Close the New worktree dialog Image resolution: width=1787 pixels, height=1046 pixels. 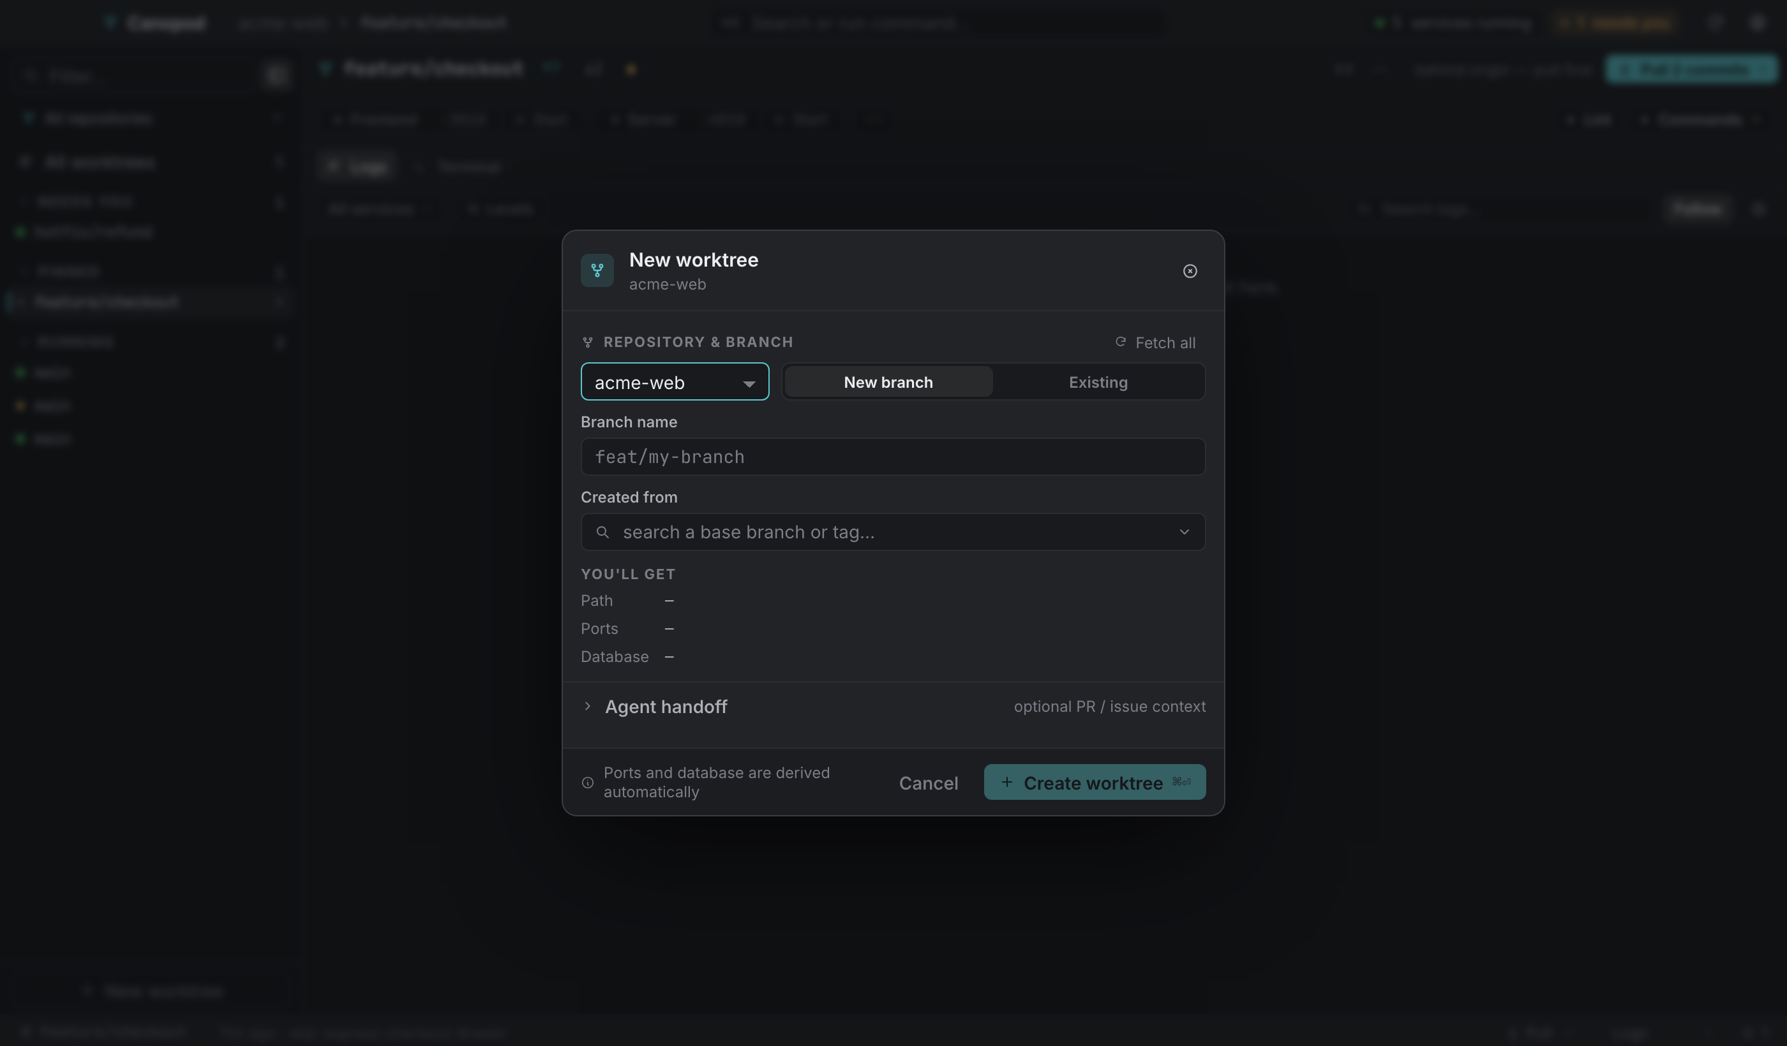coord(1190,270)
